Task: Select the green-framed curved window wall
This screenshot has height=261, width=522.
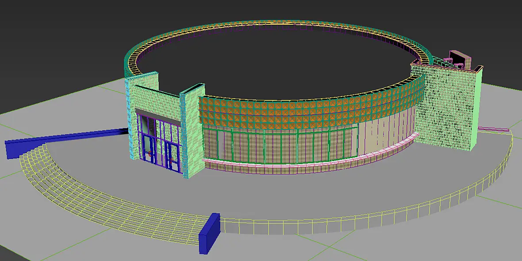Action: (280, 146)
